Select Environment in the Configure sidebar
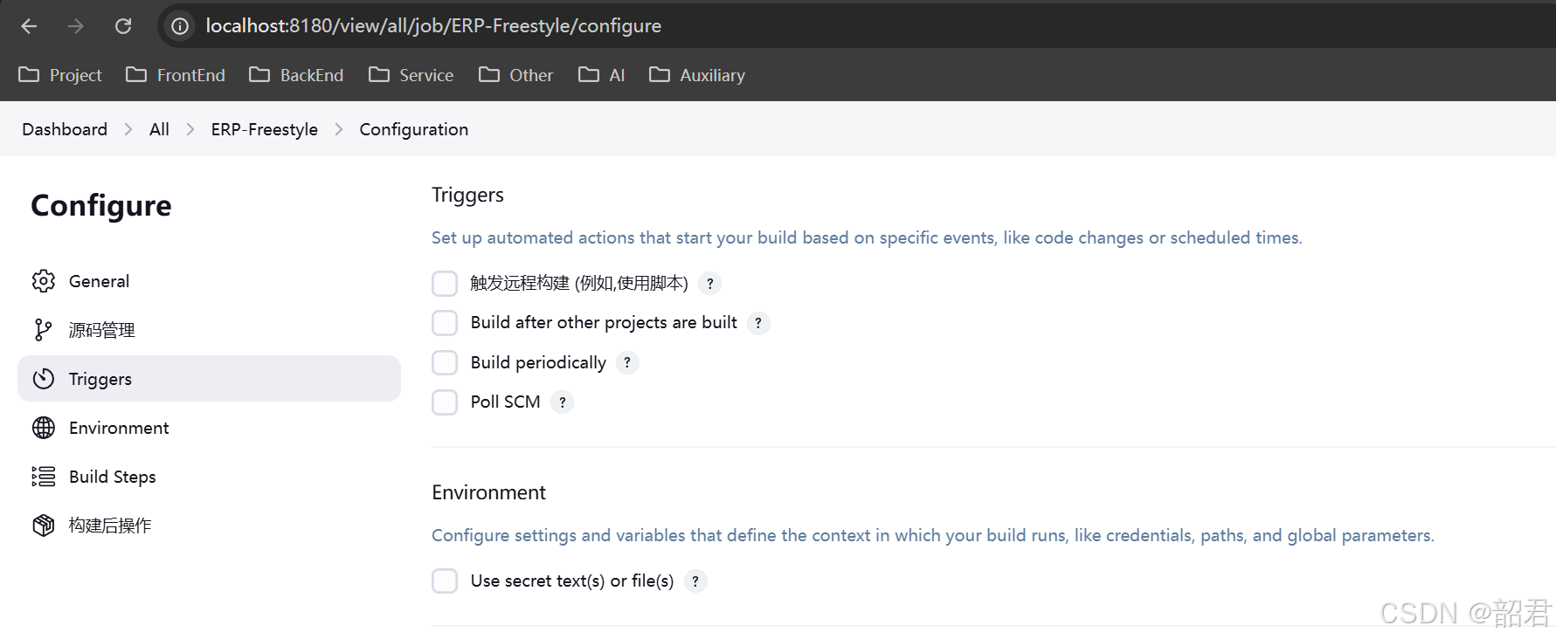Viewport: 1556px width, 639px height. pos(119,428)
